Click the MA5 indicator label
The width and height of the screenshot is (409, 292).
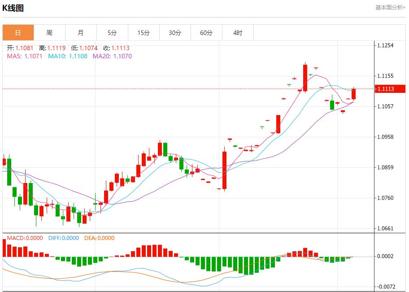pos(25,56)
